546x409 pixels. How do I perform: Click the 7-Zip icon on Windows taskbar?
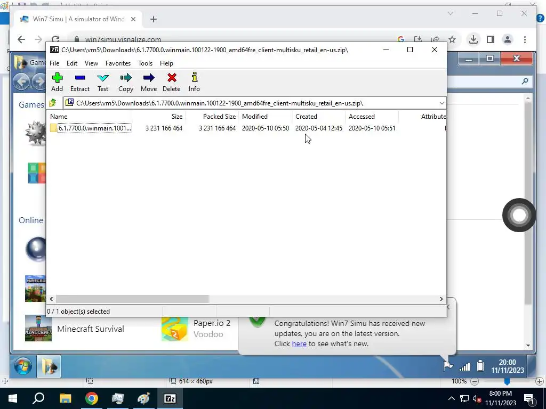coord(170,398)
